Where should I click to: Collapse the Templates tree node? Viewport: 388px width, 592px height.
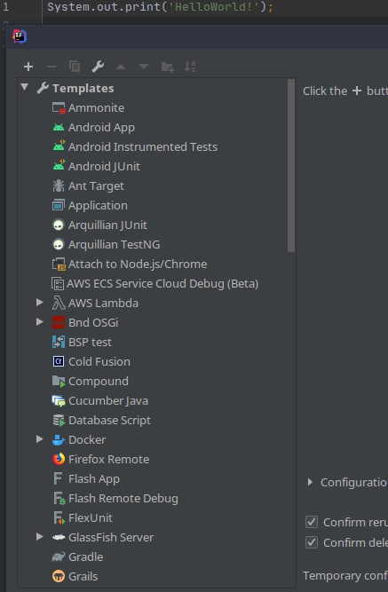pos(25,87)
